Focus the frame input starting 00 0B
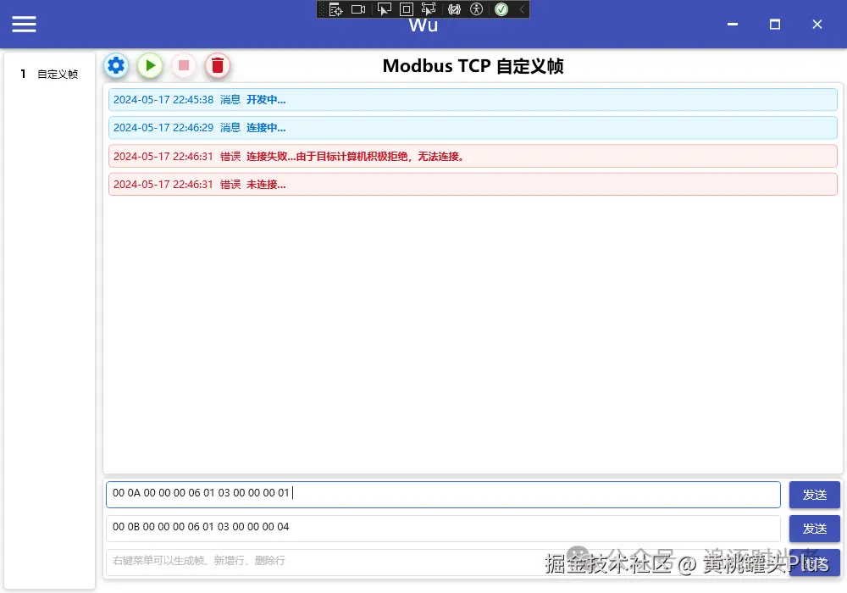 [443, 528]
